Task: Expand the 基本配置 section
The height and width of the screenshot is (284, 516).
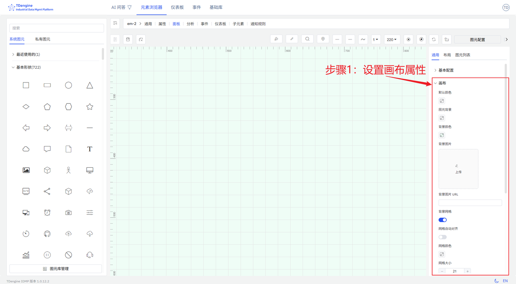Action: (446, 70)
